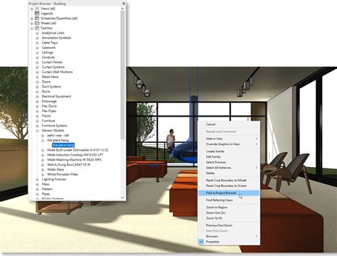The height and width of the screenshot is (256, 337).
Task: Collapse the Families node
Action: (x=32, y=28)
